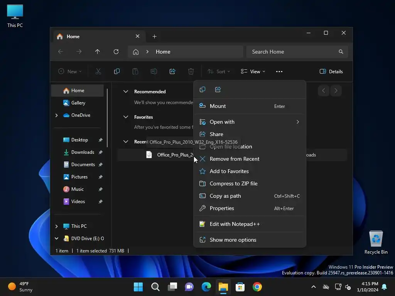Click the pin icon next to Videos

pos(101,202)
